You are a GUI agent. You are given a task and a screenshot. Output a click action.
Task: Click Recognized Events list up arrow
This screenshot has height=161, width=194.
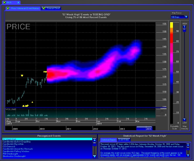[x=94, y=140]
